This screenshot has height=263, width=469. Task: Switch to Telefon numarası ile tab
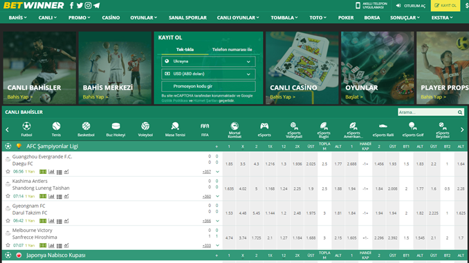pyautogui.click(x=232, y=50)
